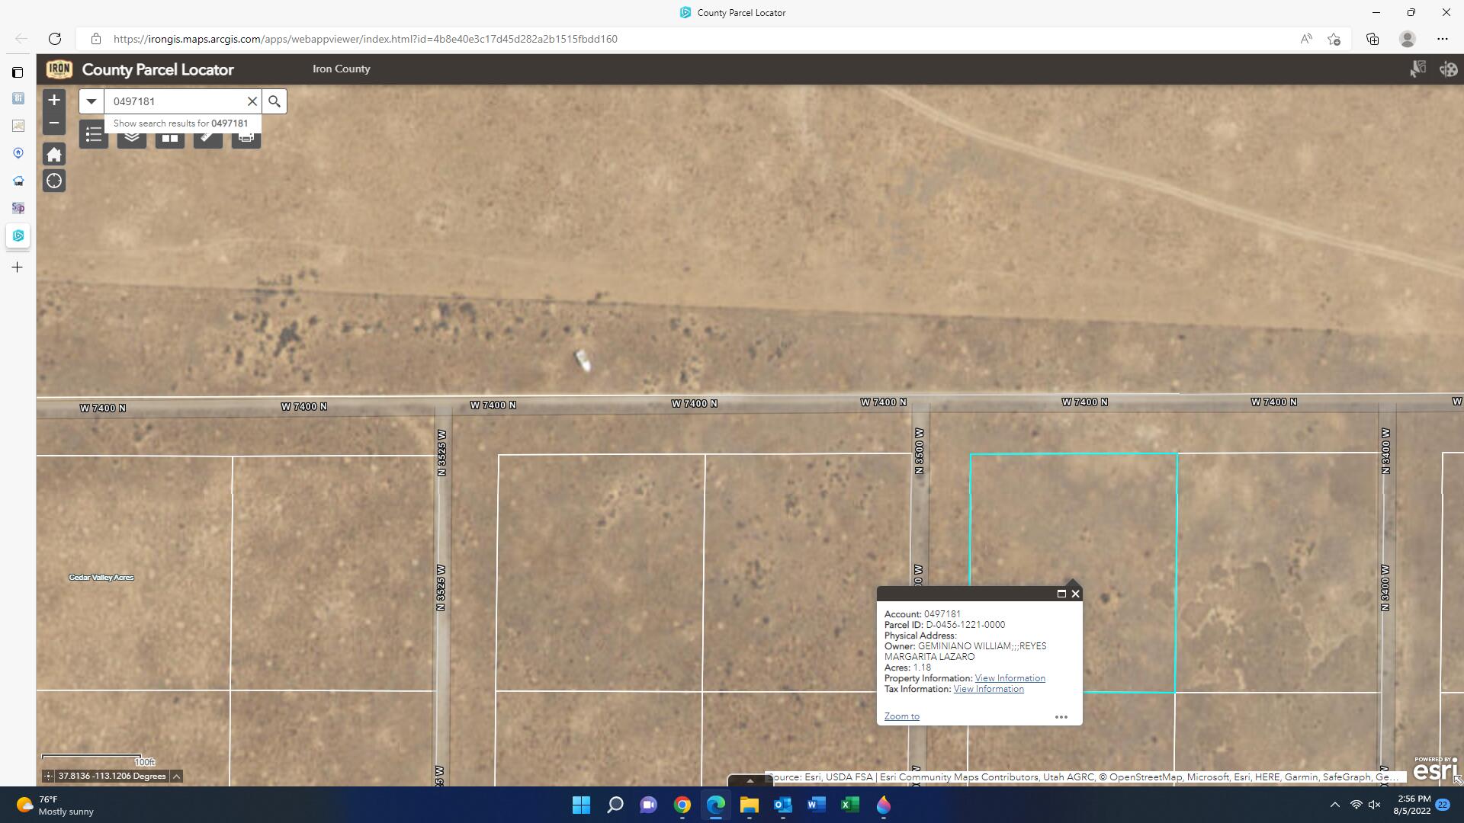Open more options with the popup ellipsis

click(x=1061, y=716)
